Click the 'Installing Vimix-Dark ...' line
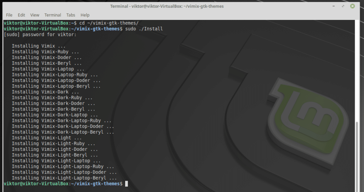 click(45, 92)
